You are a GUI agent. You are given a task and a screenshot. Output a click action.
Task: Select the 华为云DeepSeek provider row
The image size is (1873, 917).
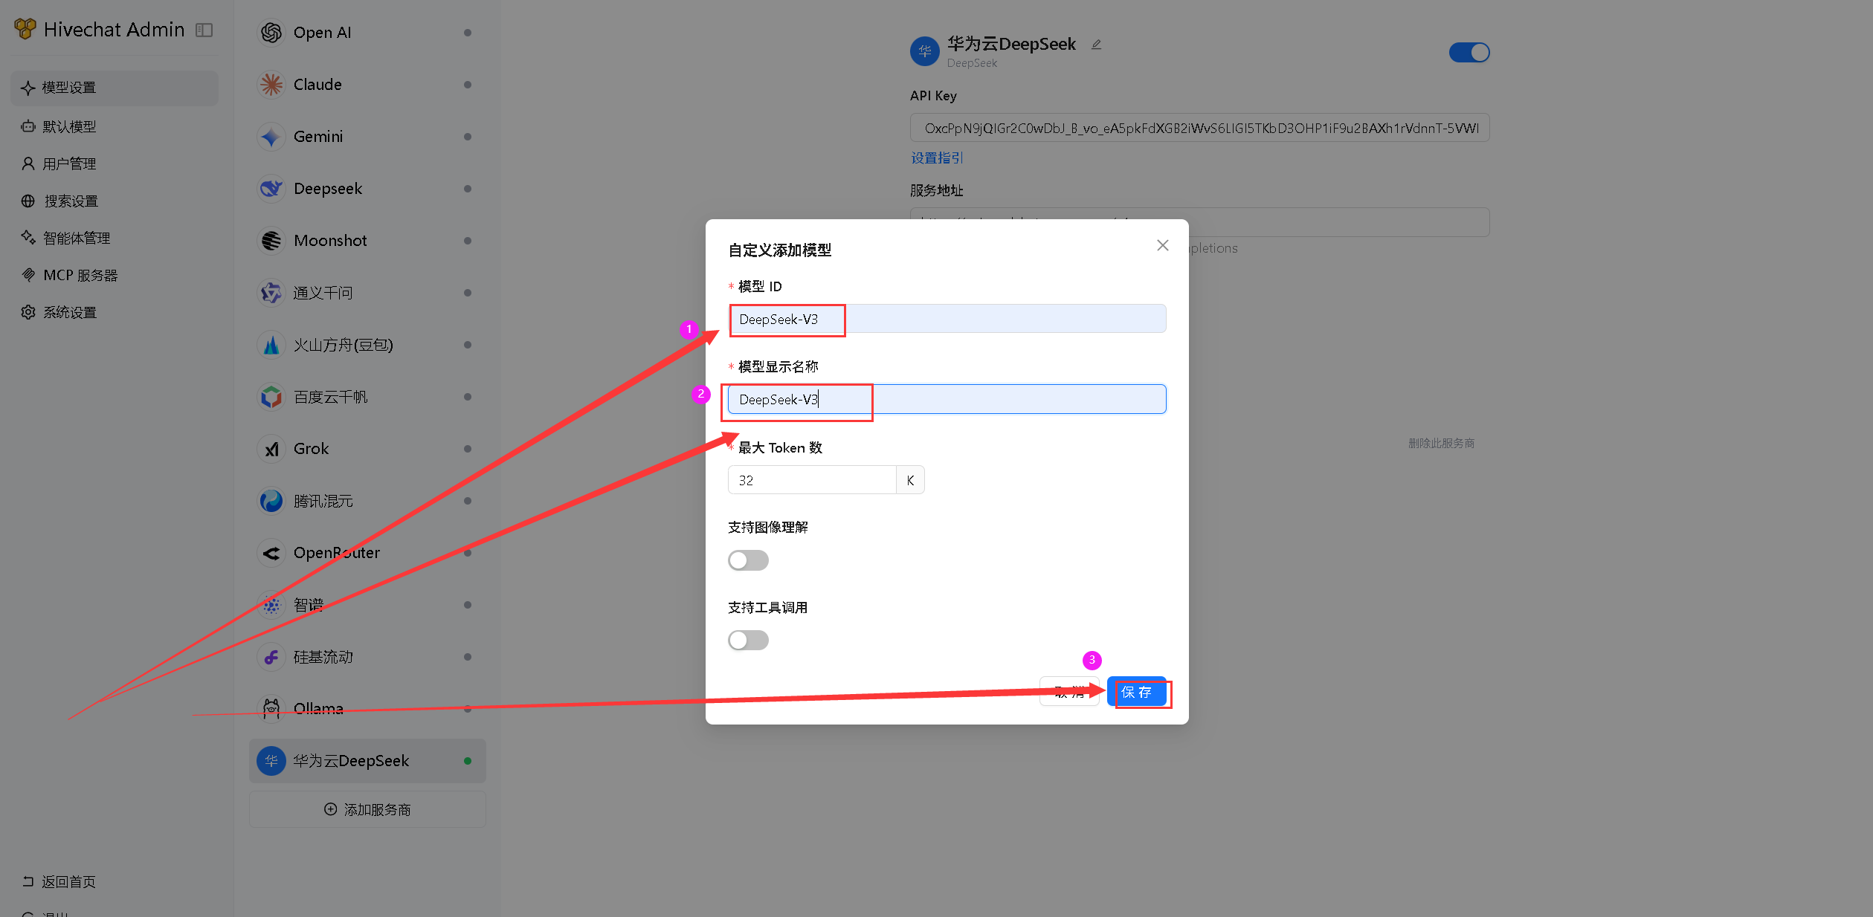pyautogui.click(x=367, y=761)
